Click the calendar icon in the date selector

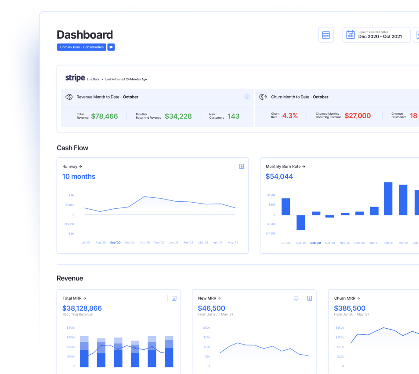(350, 34)
